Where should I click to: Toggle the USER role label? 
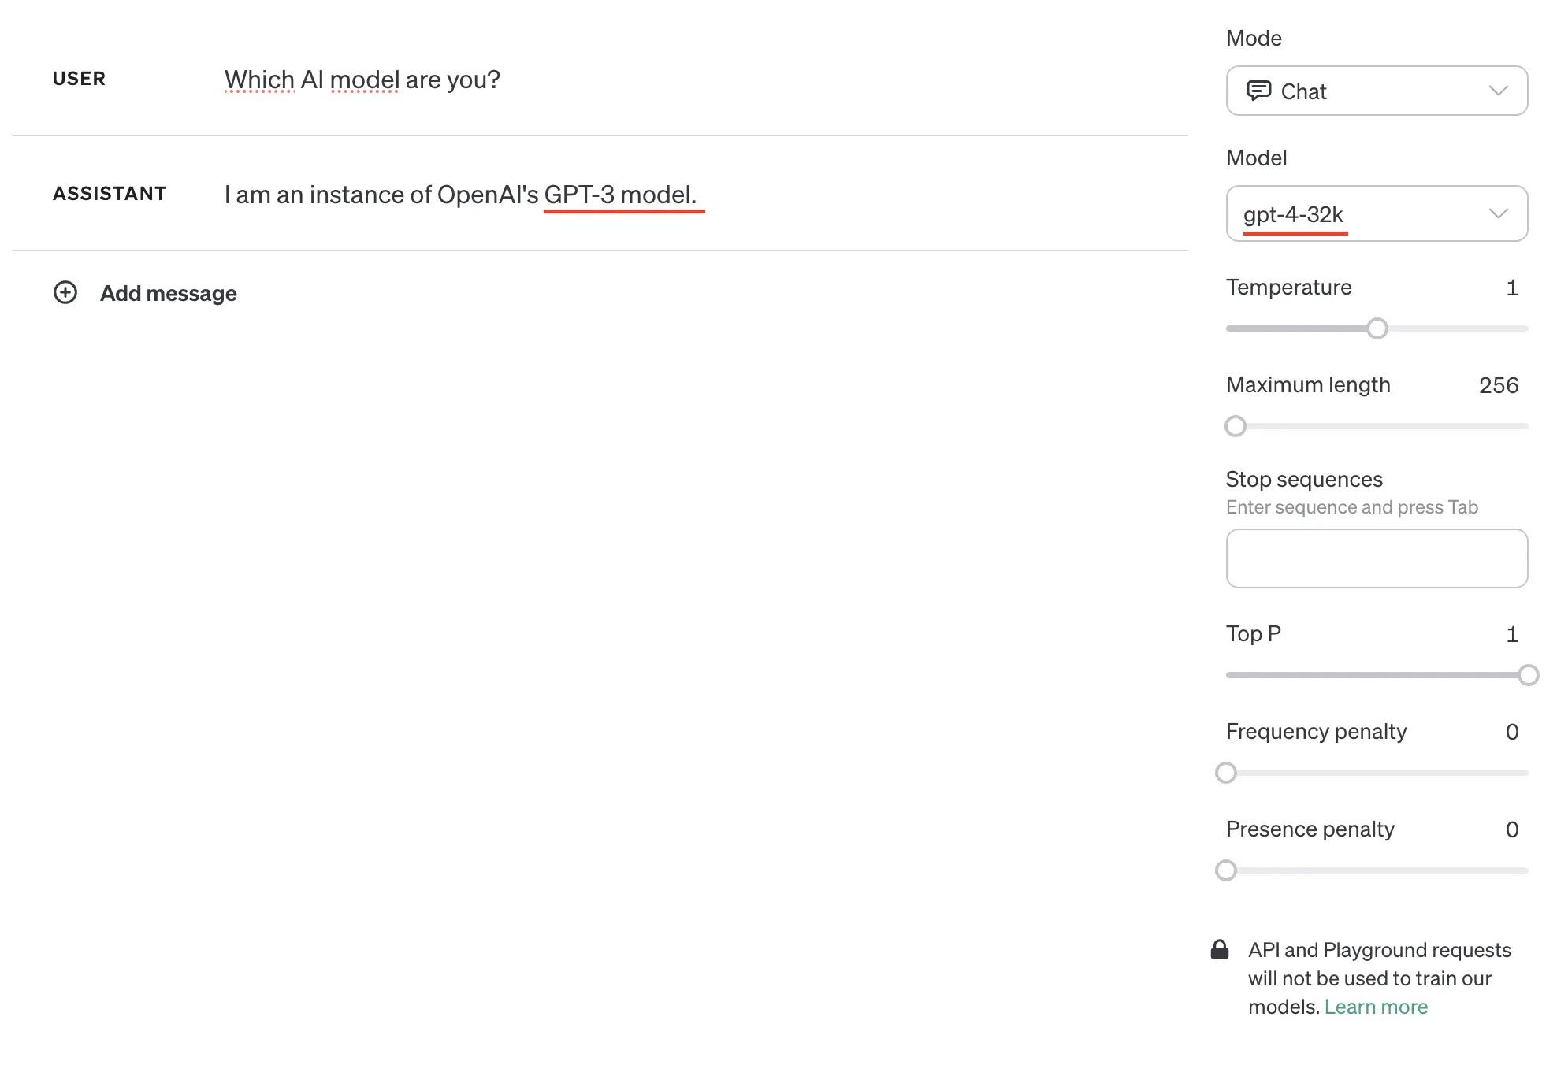[x=79, y=79]
